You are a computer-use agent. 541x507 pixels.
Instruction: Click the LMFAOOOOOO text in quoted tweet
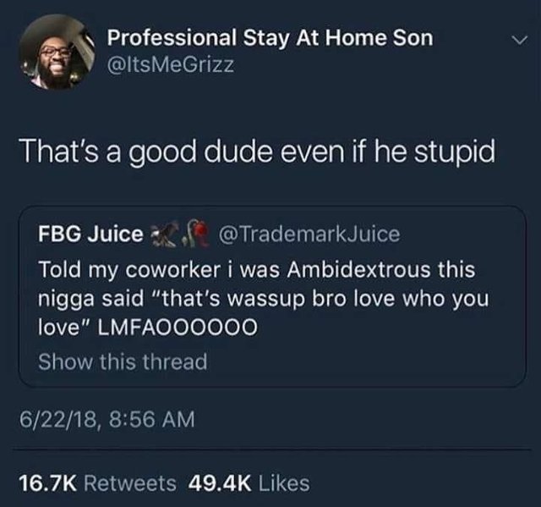(178, 327)
